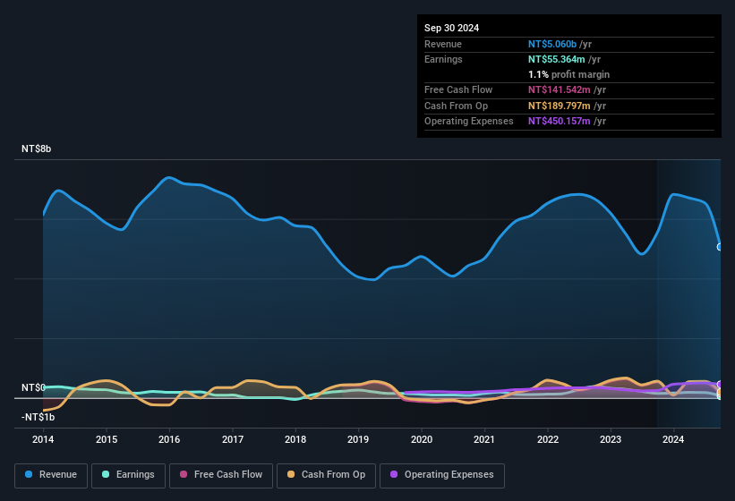Click the 2015 x-axis label
Viewport: 735px width, 501px height.
tap(107, 439)
